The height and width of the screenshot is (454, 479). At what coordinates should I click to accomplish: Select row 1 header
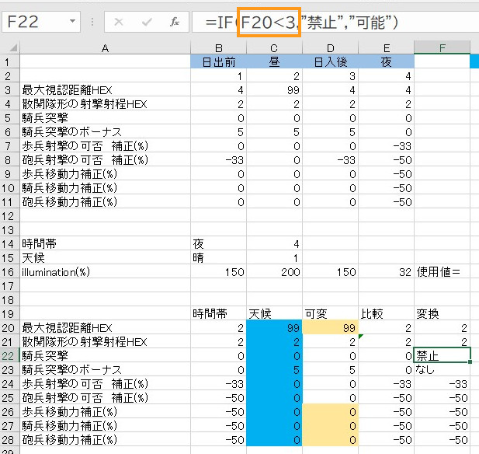click(x=10, y=61)
